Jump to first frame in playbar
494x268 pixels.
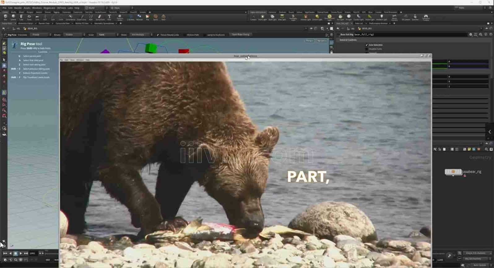point(5,253)
